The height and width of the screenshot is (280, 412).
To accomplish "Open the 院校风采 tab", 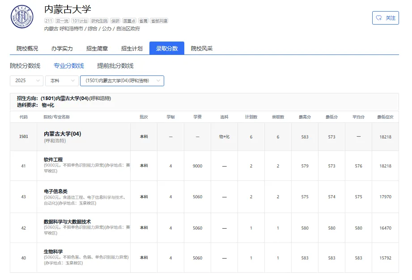I will tap(202, 49).
